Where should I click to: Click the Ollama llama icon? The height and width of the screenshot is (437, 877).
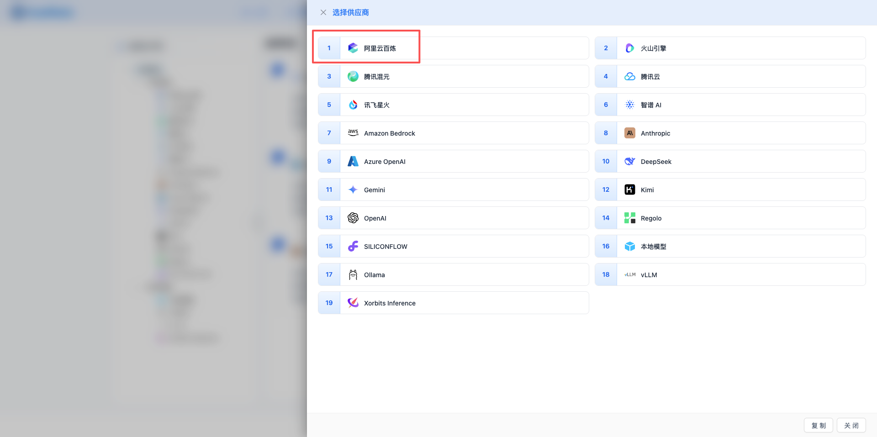click(x=353, y=274)
